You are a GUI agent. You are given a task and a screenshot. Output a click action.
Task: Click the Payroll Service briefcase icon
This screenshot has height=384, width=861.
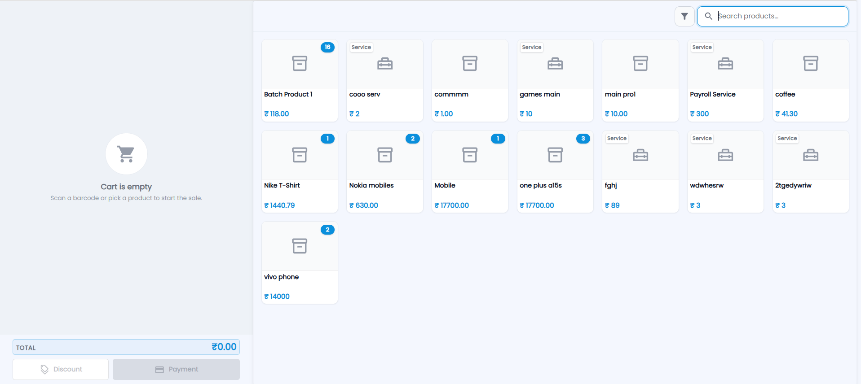pos(725,64)
